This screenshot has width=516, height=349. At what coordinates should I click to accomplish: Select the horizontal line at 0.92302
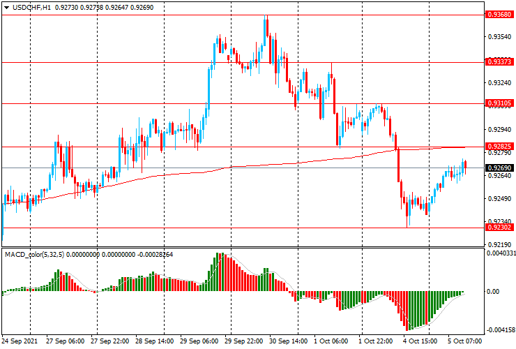coord(243,228)
